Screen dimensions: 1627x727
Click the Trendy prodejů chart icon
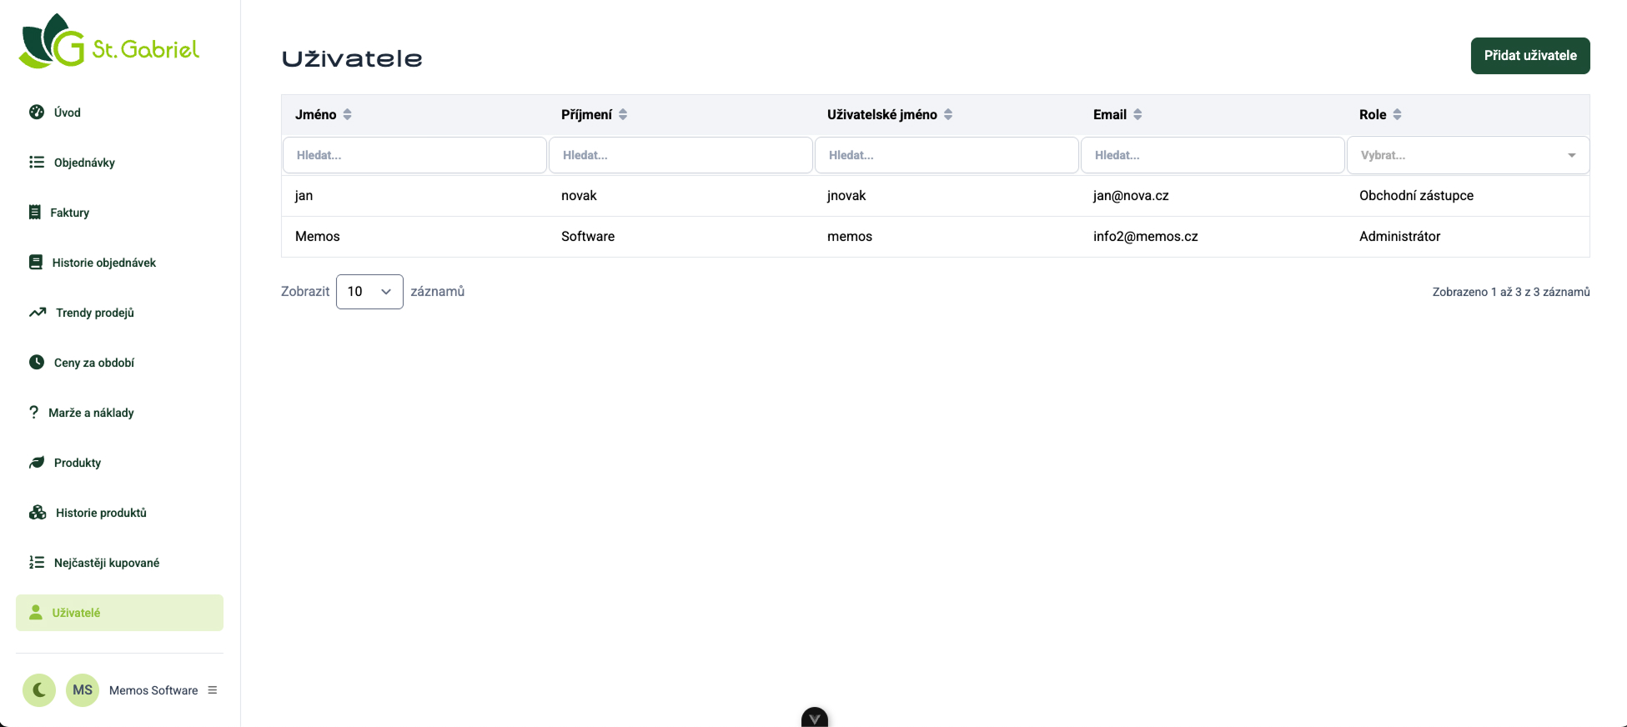pos(38,313)
